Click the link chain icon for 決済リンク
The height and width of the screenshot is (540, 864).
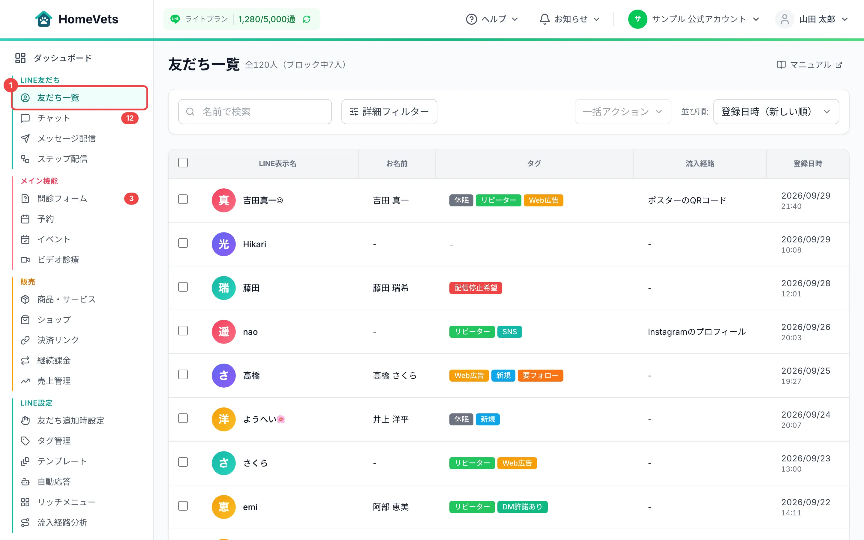(25, 340)
